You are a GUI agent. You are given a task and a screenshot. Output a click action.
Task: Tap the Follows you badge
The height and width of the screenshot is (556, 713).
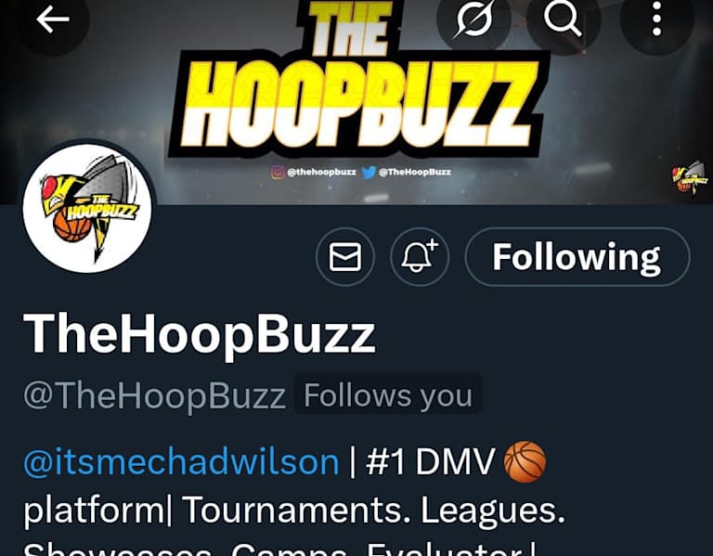388,395
